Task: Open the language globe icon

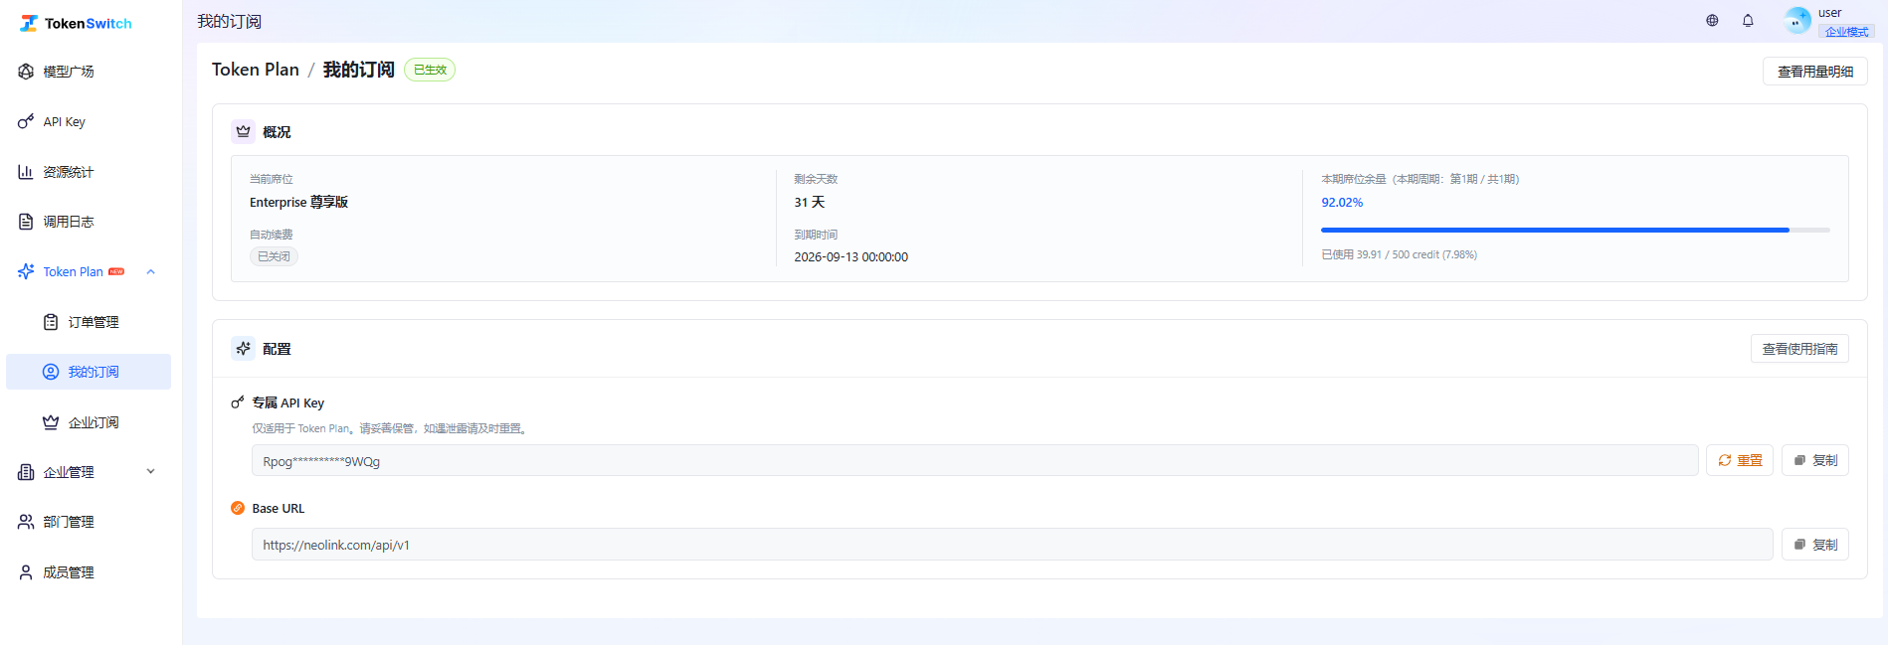Action: (1712, 20)
